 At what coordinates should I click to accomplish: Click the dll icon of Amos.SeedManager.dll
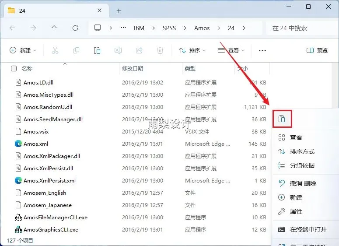click(18, 119)
